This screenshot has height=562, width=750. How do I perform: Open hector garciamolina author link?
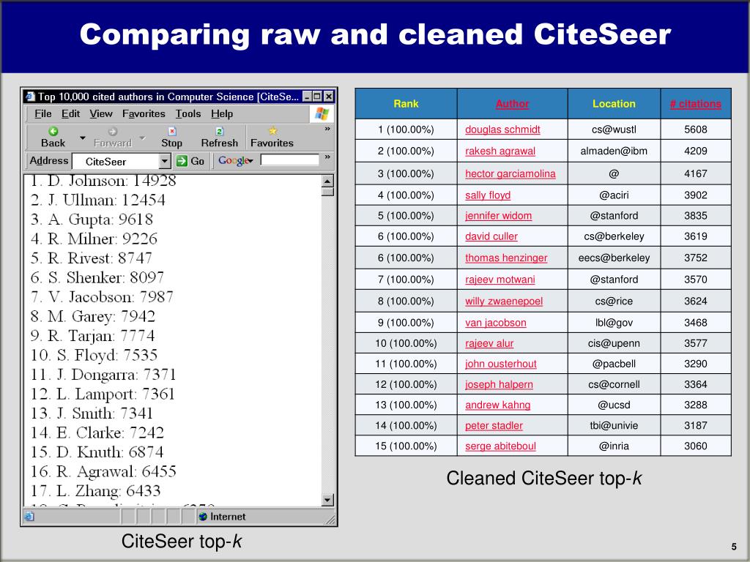510,173
